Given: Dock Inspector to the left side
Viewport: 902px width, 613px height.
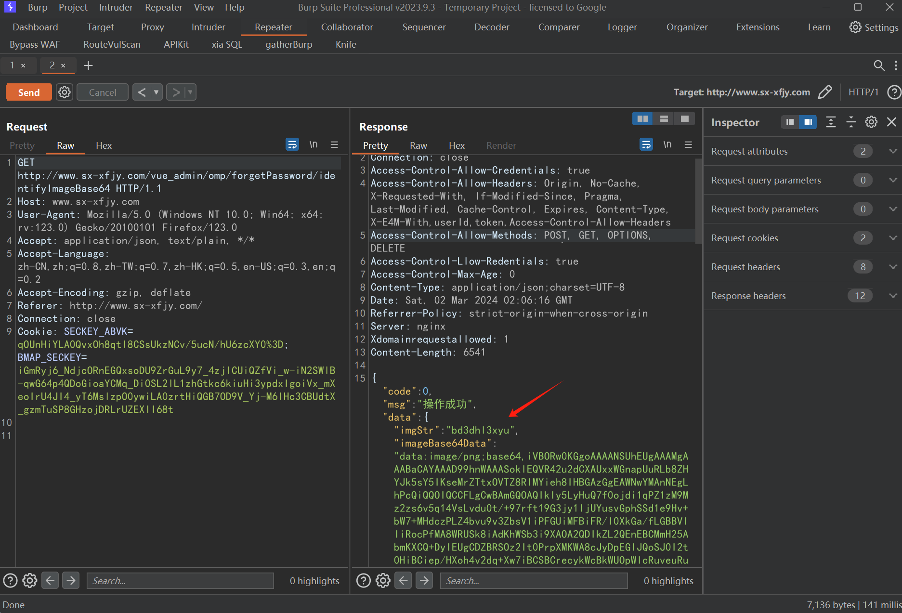Looking at the screenshot, I should coord(790,122).
